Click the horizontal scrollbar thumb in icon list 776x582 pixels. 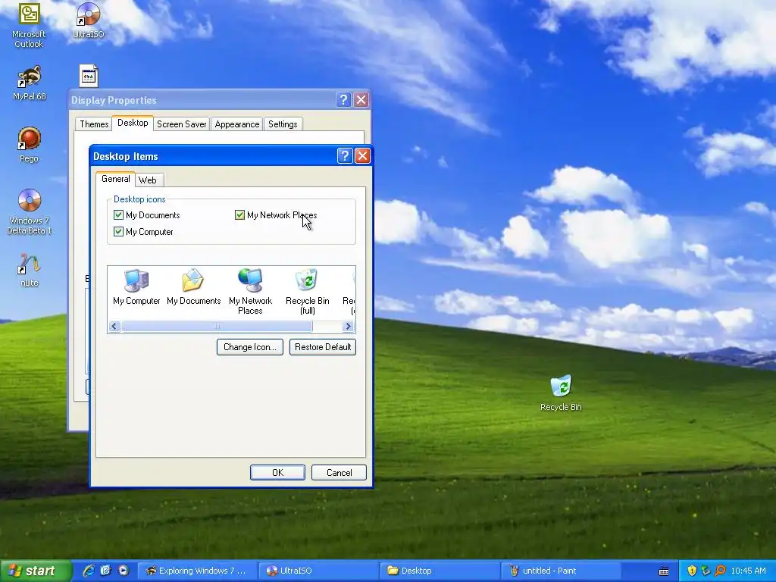point(217,326)
